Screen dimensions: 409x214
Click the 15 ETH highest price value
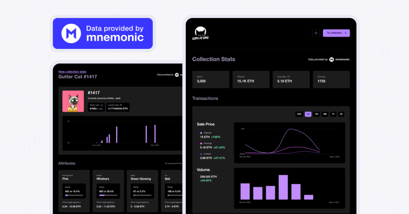[205, 137]
